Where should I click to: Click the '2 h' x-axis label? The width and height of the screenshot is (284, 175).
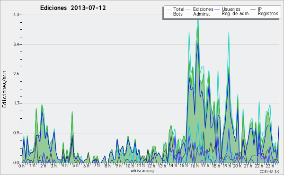[43, 166]
